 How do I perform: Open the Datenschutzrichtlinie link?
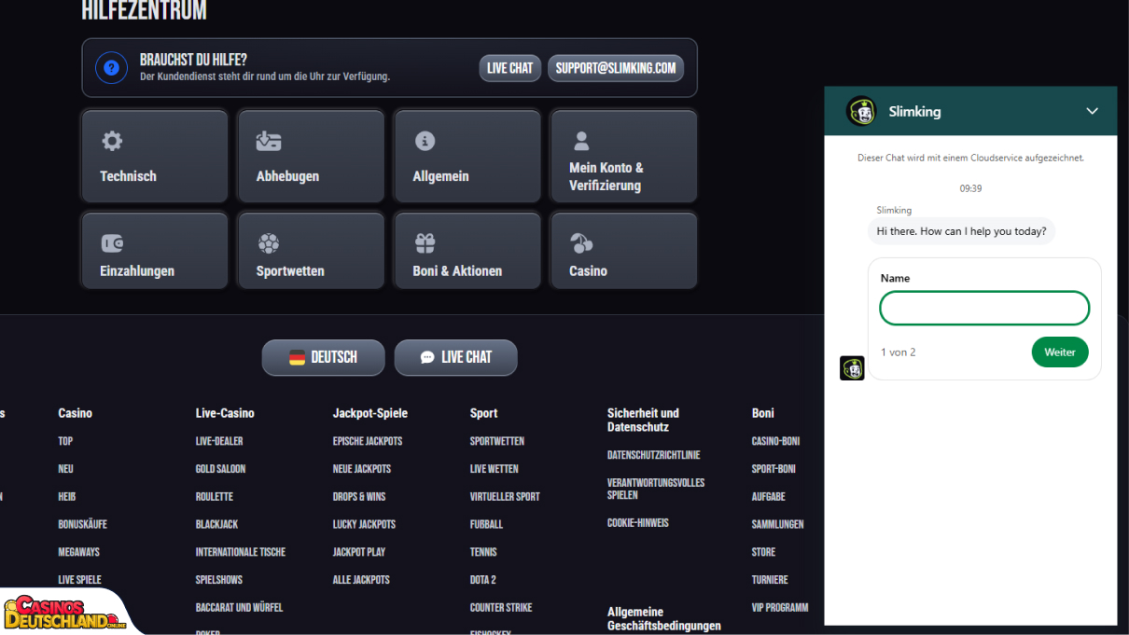[x=654, y=455]
